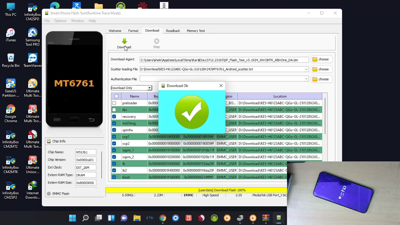Screen dimensions: 400x225
Task: Click choose for Download-Agent
Action: pos(321,59)
